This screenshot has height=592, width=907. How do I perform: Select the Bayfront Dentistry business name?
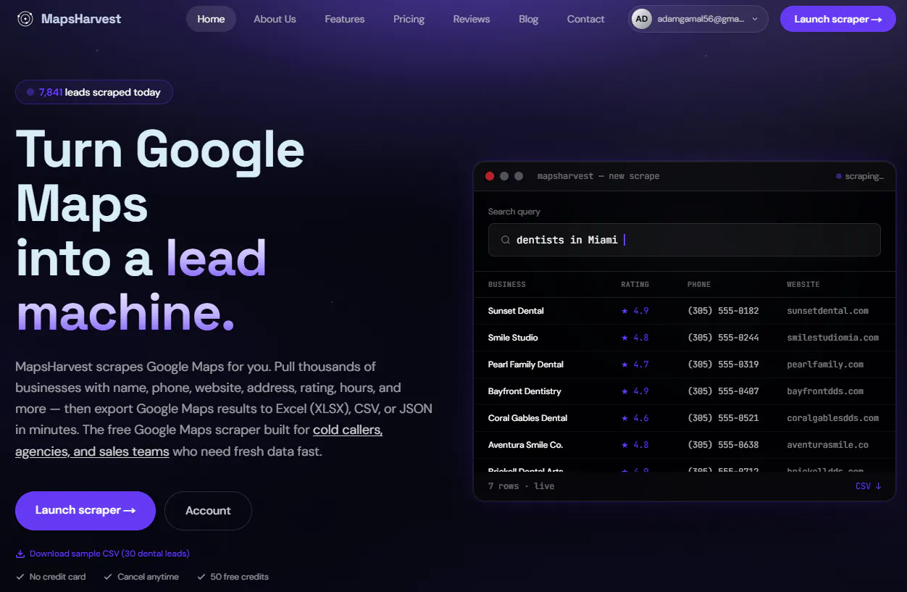click(x=524, y=391)
